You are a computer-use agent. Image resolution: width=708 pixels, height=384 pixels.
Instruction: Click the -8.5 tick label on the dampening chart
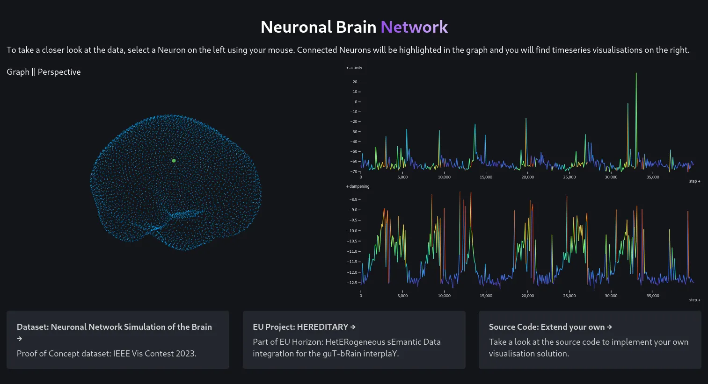[354, 199]
